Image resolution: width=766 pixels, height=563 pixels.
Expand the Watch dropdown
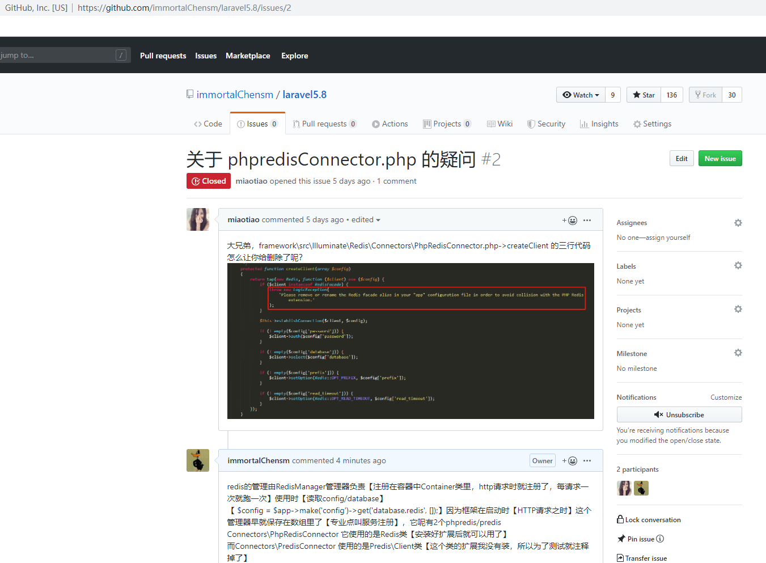(x=581, y=95)
